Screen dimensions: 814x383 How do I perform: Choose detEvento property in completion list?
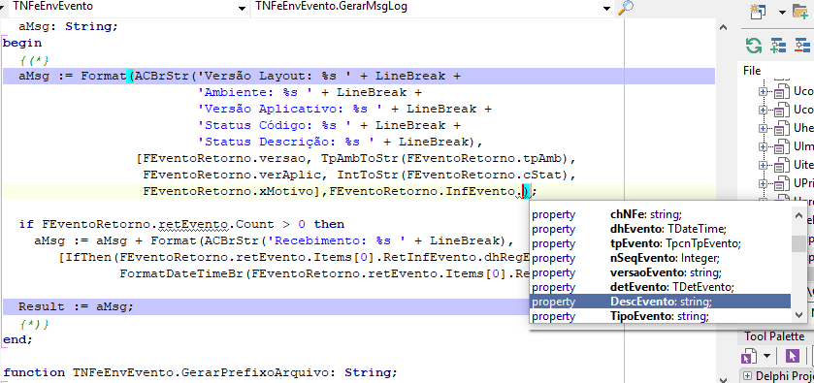[x=661, y=286]
